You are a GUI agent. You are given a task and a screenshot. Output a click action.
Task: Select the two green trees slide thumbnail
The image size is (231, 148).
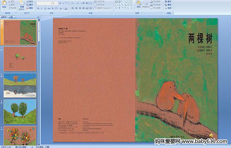coord(20,111)
